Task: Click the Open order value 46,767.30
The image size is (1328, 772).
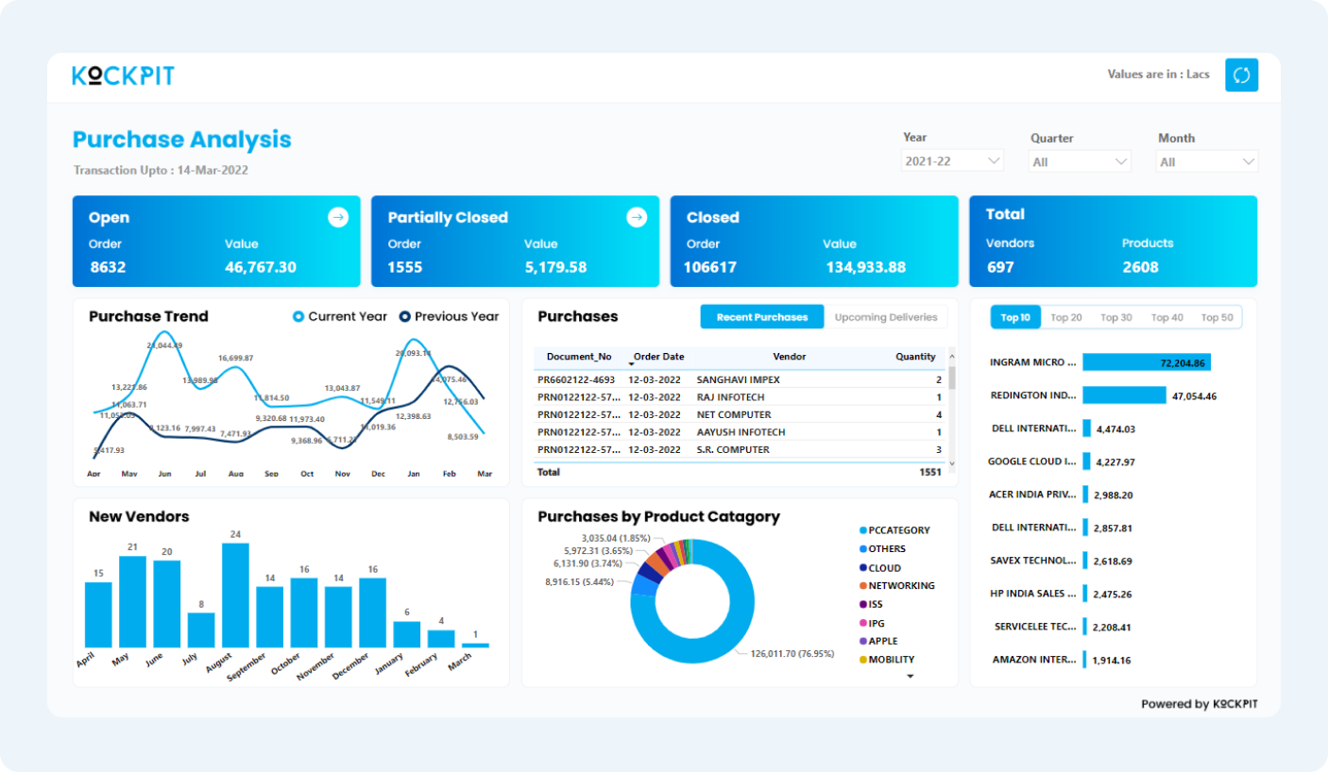Action: pyautogui.click(x=261, y=267)
